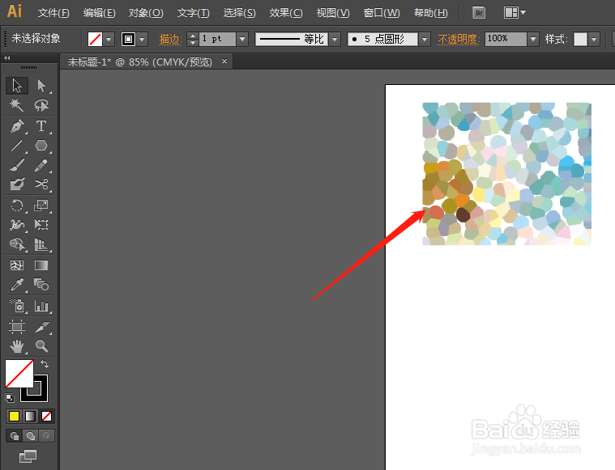615x470 pixels.
Task: Choose the Magic Wand tool
Action: pyautogui.click(x=17, y=105)
